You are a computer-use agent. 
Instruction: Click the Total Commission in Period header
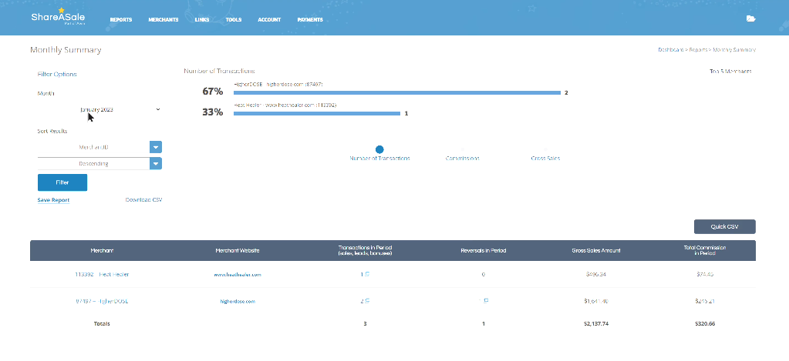pyautogui.click(x=704, y=250)
